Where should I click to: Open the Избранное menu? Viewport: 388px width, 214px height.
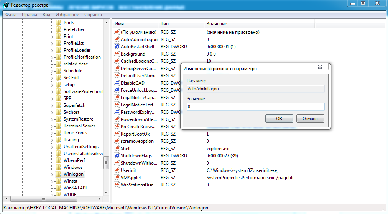67,15
